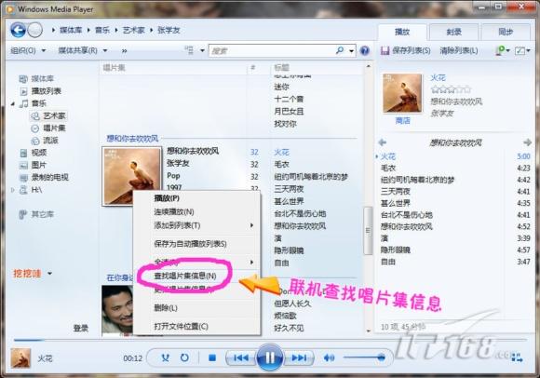The width and height of the screenshot is (540, 378).
Task: Open the list options icon in play pane
Action: [522, 51]
